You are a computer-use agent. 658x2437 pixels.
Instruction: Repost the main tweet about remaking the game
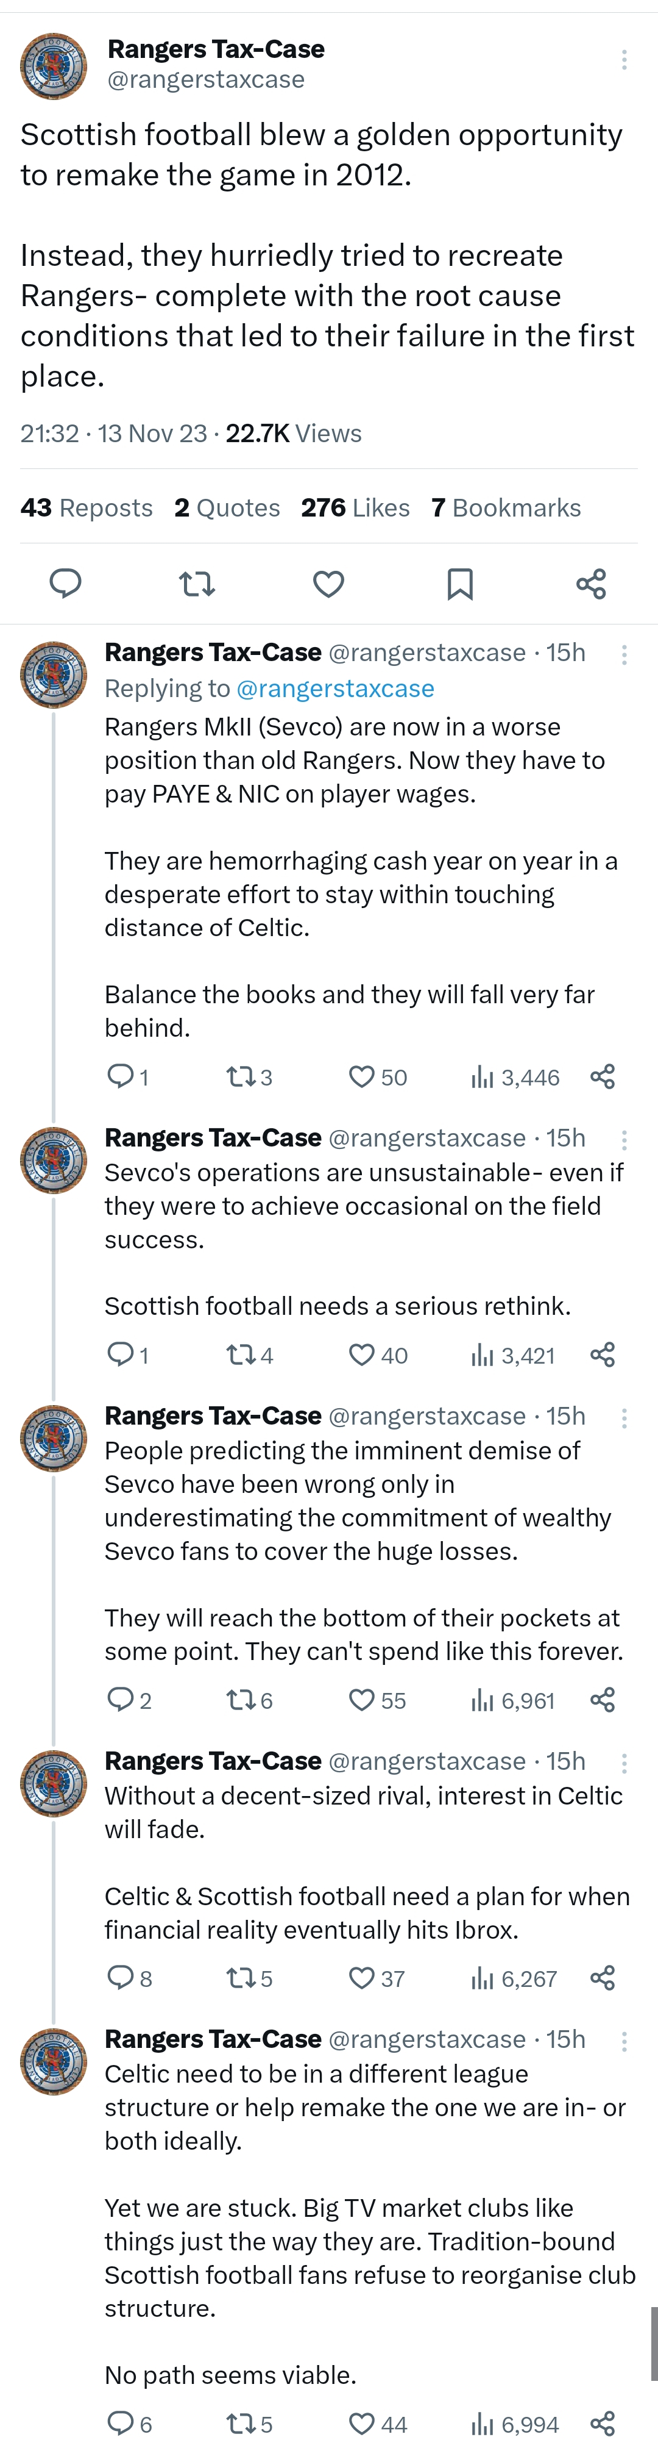pos(197,584)
